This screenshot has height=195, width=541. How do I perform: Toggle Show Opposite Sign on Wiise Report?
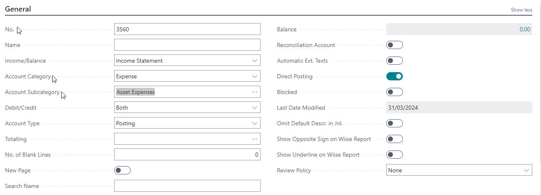[394, 139]
